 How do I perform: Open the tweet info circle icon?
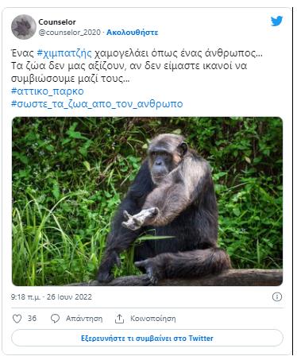[x=277, y=296]
